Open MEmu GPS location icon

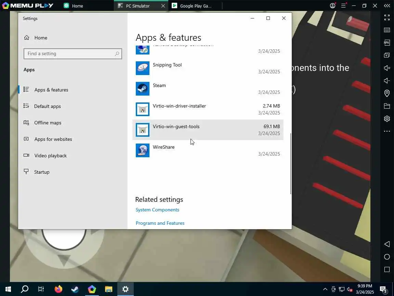tap(387, 93)
